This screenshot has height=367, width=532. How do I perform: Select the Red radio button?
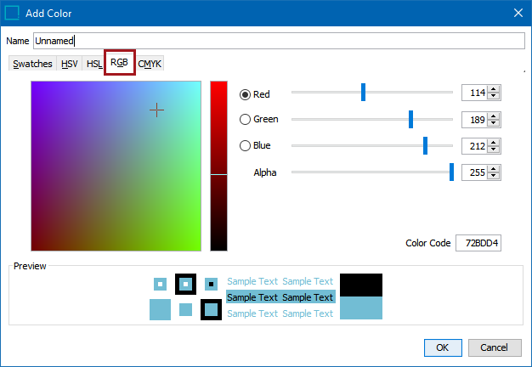click(246, 93)
